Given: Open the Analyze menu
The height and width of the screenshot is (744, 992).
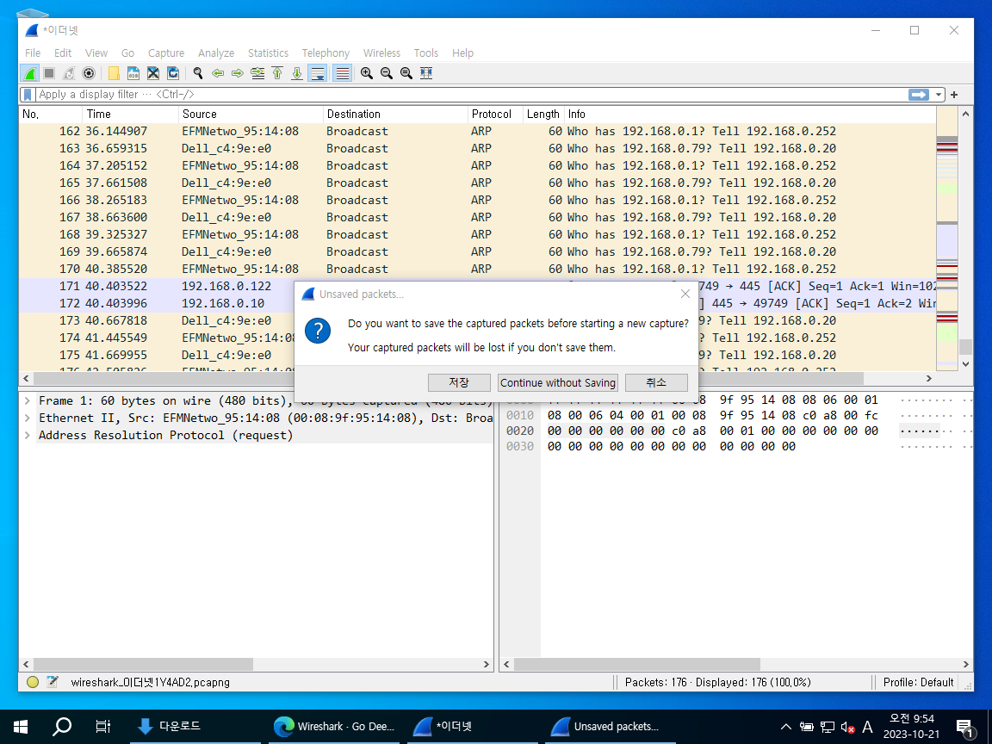Looking at the screenshot, I should [216, 53].
